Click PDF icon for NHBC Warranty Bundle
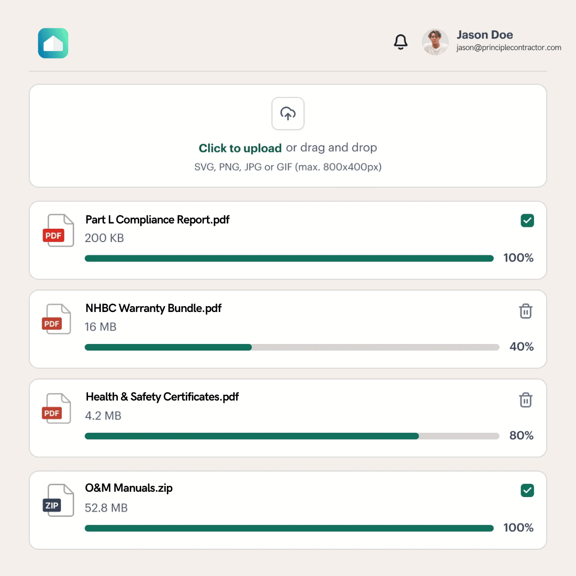The height and width of the screenshot is (576, 576). pos(56,319)
